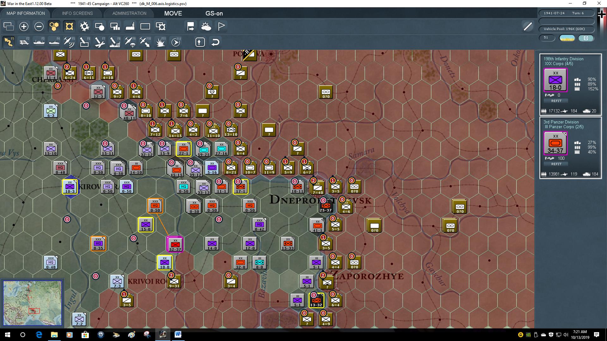The image size is (607, 341).
Task: Select the 13-32 unit with yellow border
Action: tap(316, 300)
